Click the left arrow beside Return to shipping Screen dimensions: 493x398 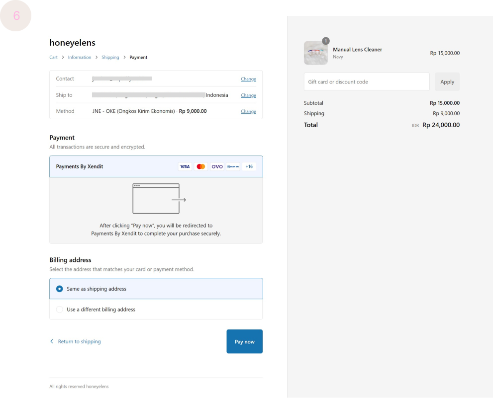pyautogui.click(x=52, y=341)
